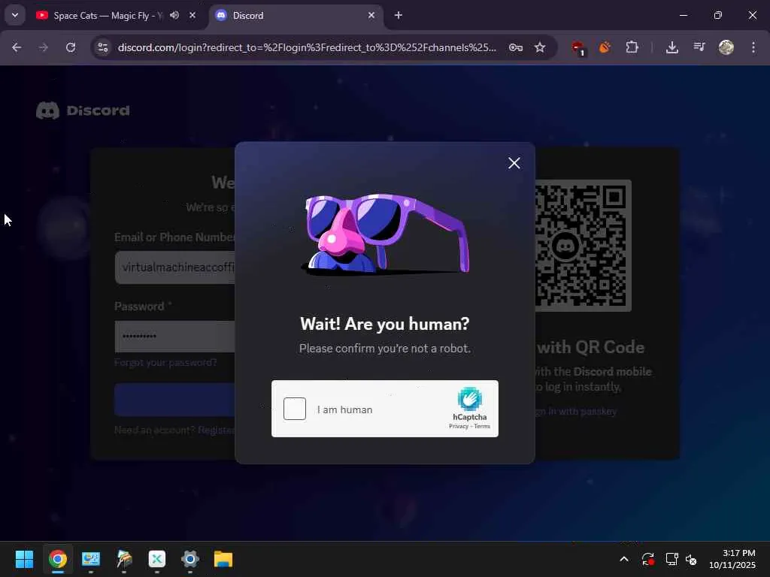
Task: Open the monitor app in the taskbar
Action: pos(91,559)
